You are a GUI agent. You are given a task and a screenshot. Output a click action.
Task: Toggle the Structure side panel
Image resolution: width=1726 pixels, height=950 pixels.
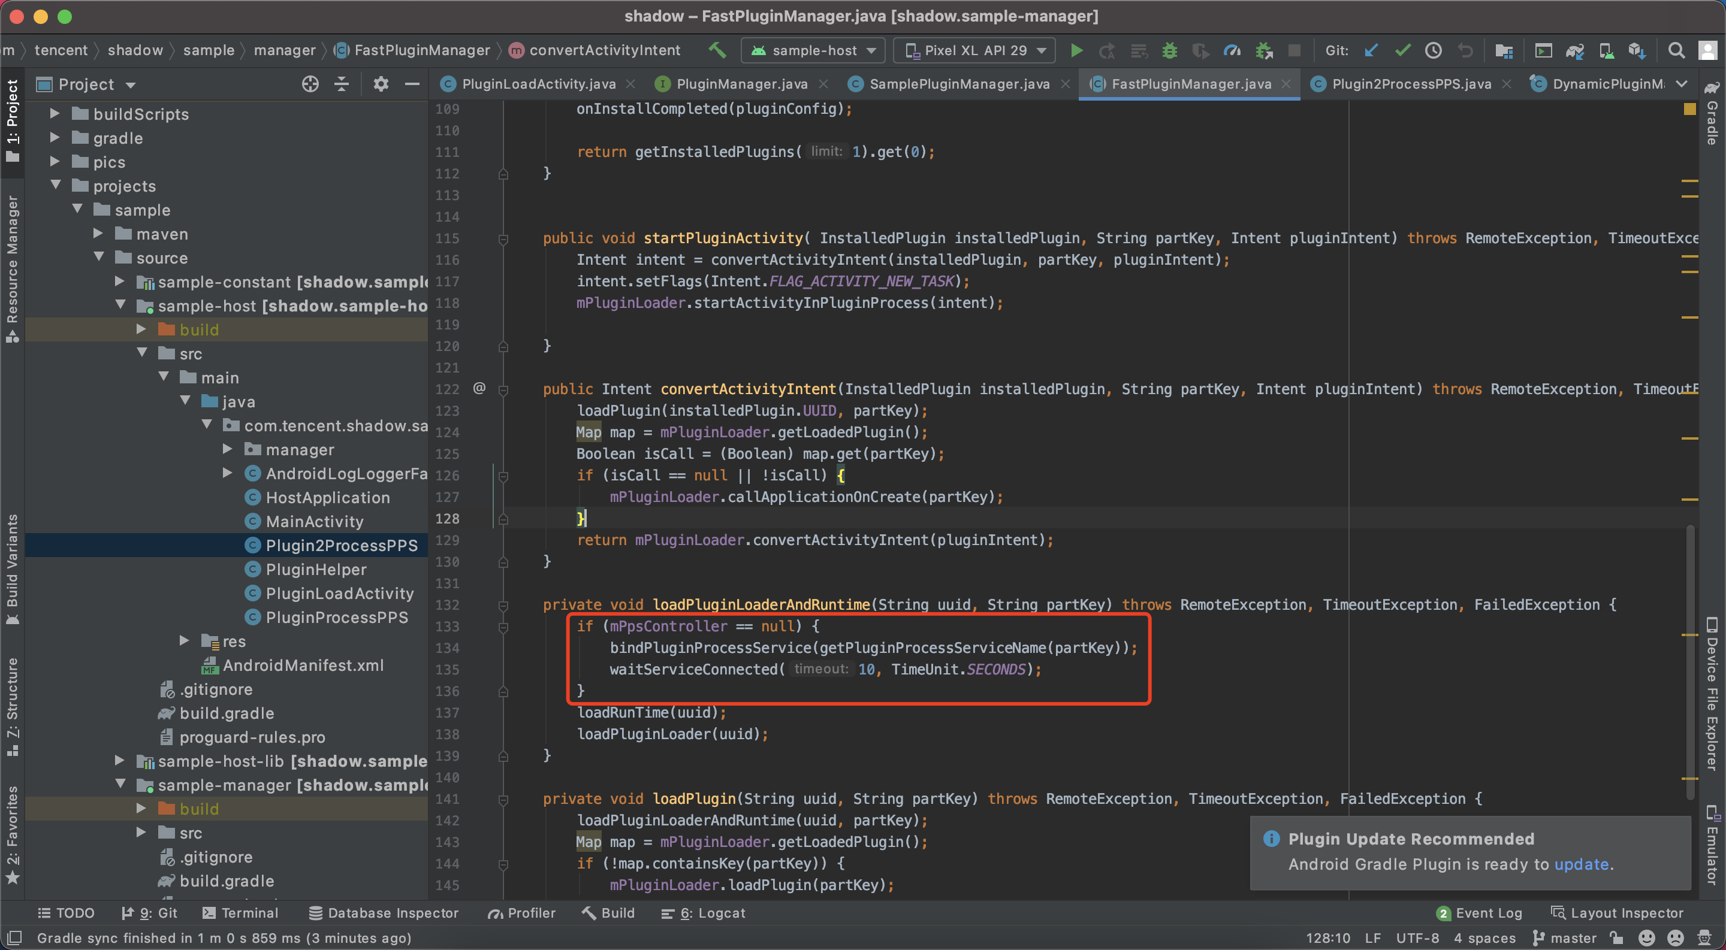[x=13, y=707]
